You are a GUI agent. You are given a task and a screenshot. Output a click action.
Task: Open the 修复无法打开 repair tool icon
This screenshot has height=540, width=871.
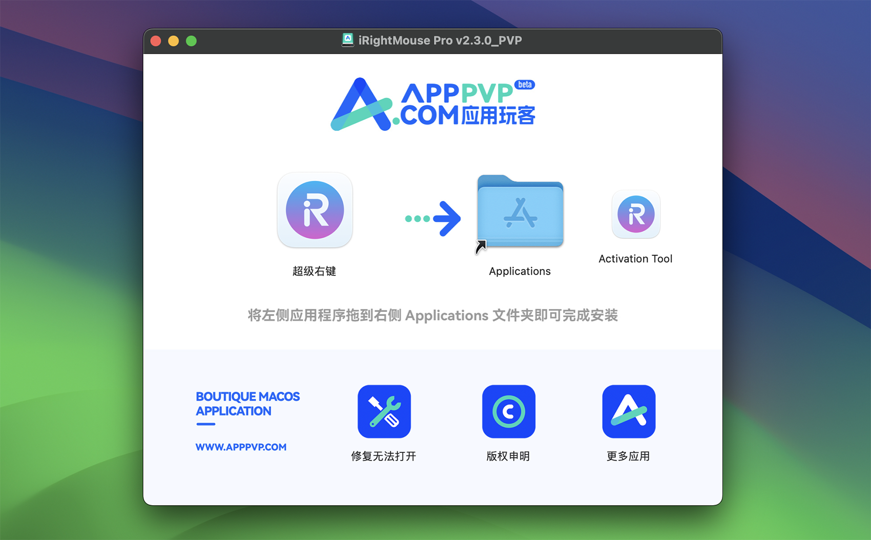pos(384,411)
